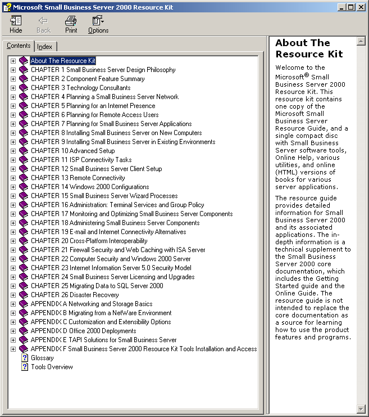369x417 pixels.
Task: Click book icon beside CHAPTER 8
Action: click(x=24, y=133)
